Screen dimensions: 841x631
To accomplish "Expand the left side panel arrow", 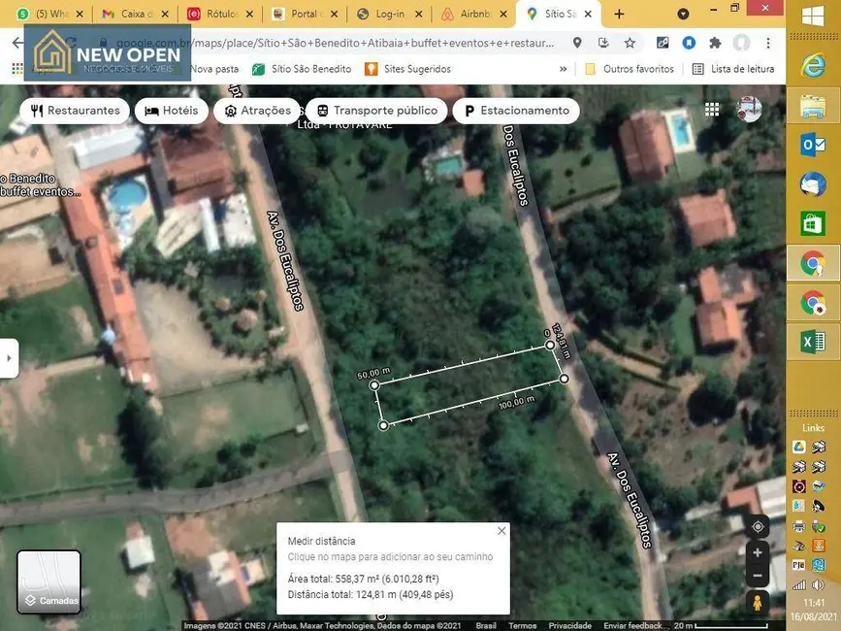I will pos(10,356).
